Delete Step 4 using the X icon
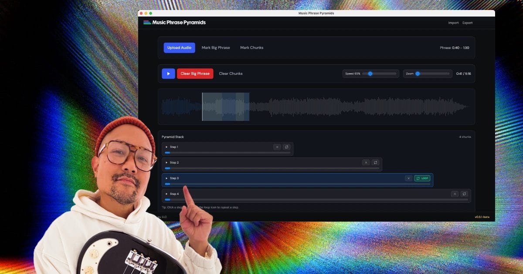Viewport: 523px width, 274px height. coord(455,194)
